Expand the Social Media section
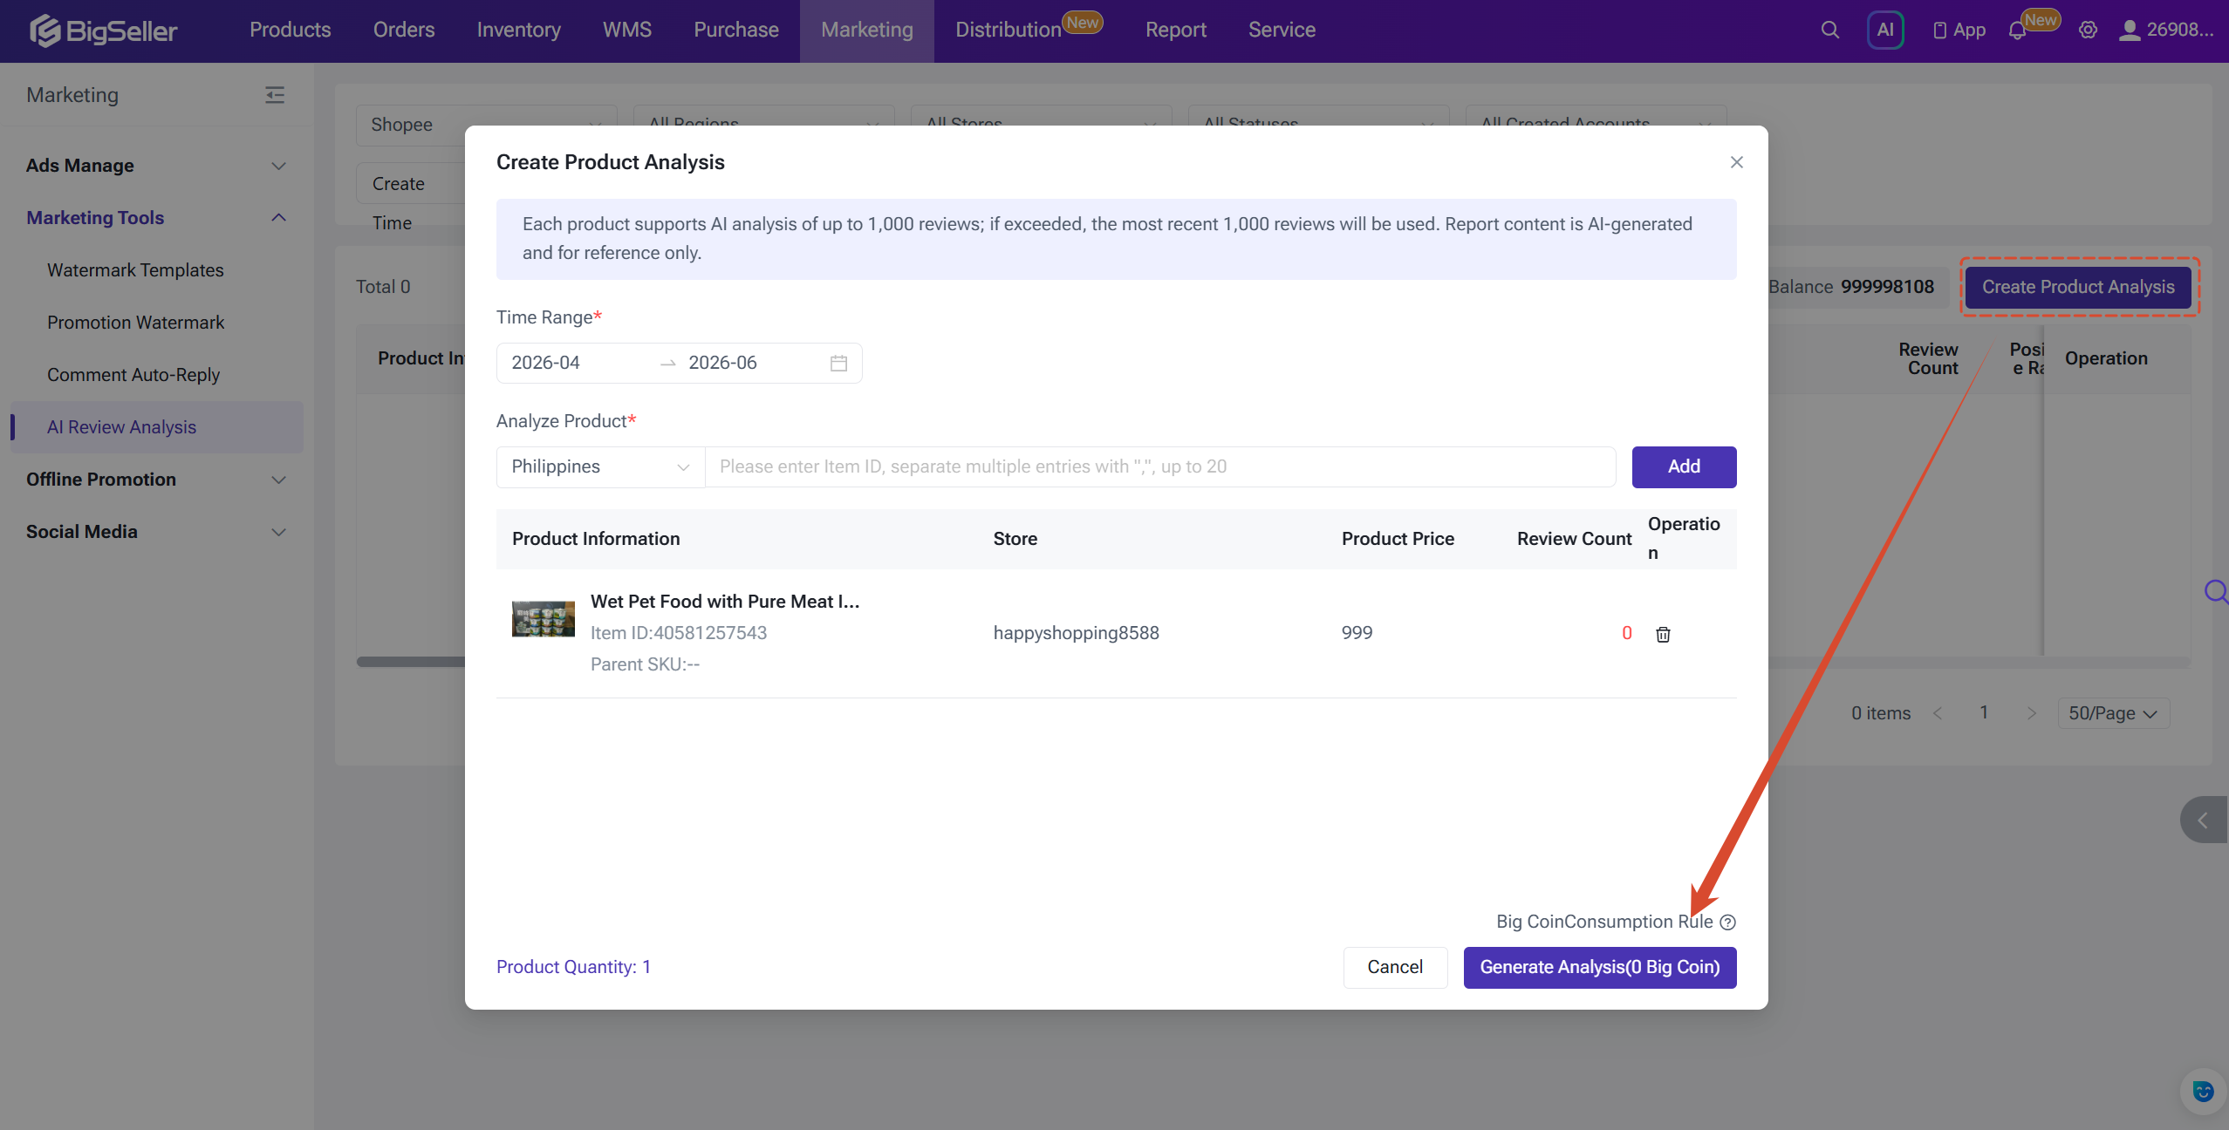2229x1130 pixels. pos(157,532)
